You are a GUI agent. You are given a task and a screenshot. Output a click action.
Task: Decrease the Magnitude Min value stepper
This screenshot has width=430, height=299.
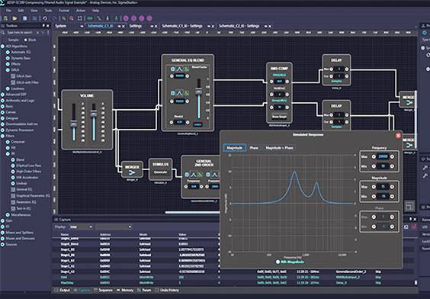[374, 196]
